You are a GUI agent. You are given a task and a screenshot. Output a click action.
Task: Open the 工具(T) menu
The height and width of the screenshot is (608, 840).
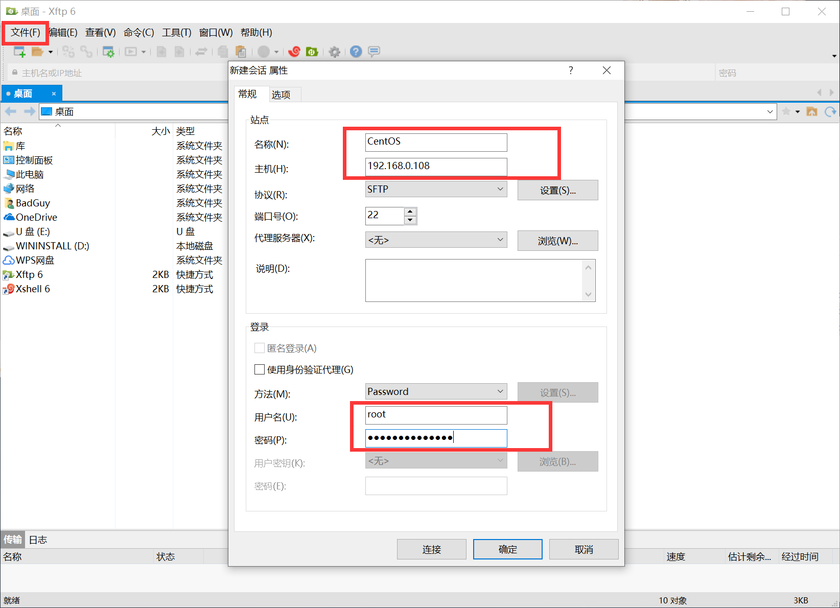tap(177, 33)
